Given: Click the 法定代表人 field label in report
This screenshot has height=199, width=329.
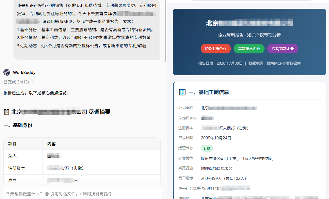Looking at the screenshot, I should [188, 118].
